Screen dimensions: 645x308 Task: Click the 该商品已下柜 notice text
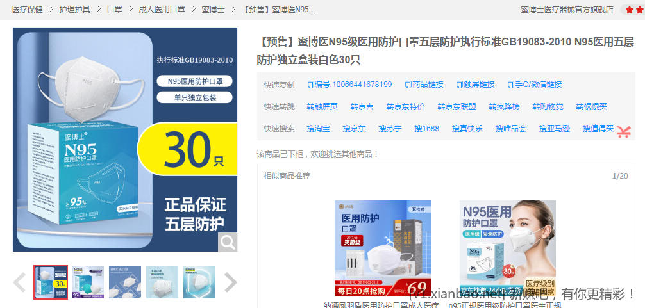tap(317, 154)
